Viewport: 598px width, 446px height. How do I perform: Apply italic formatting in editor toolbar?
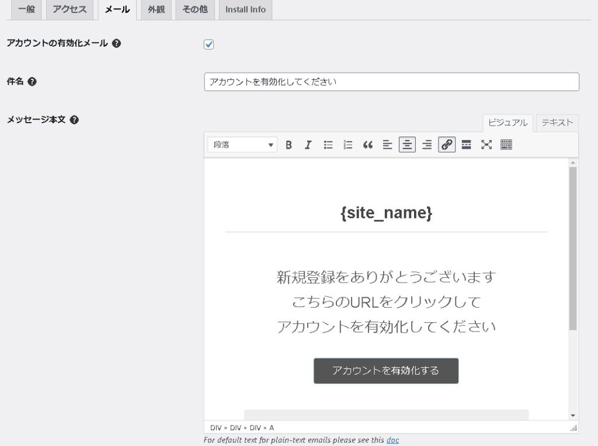point(308,145)
